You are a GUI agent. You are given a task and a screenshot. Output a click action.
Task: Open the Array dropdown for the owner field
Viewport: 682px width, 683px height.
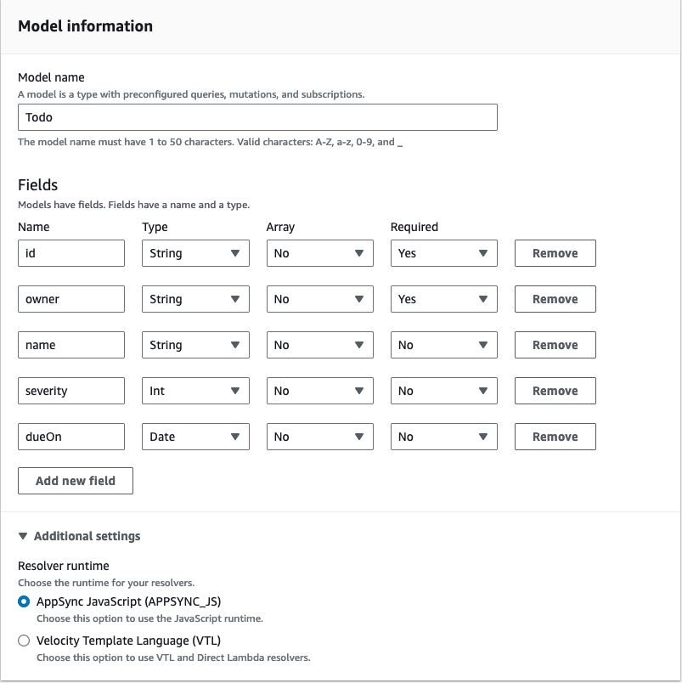(319, 298)
